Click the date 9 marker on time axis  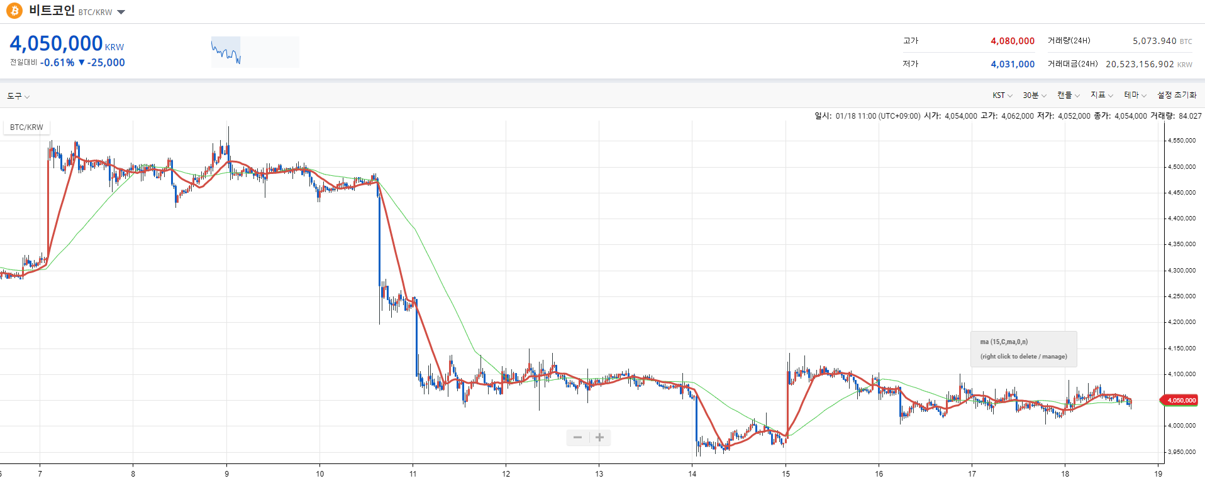tap(227, 473)
